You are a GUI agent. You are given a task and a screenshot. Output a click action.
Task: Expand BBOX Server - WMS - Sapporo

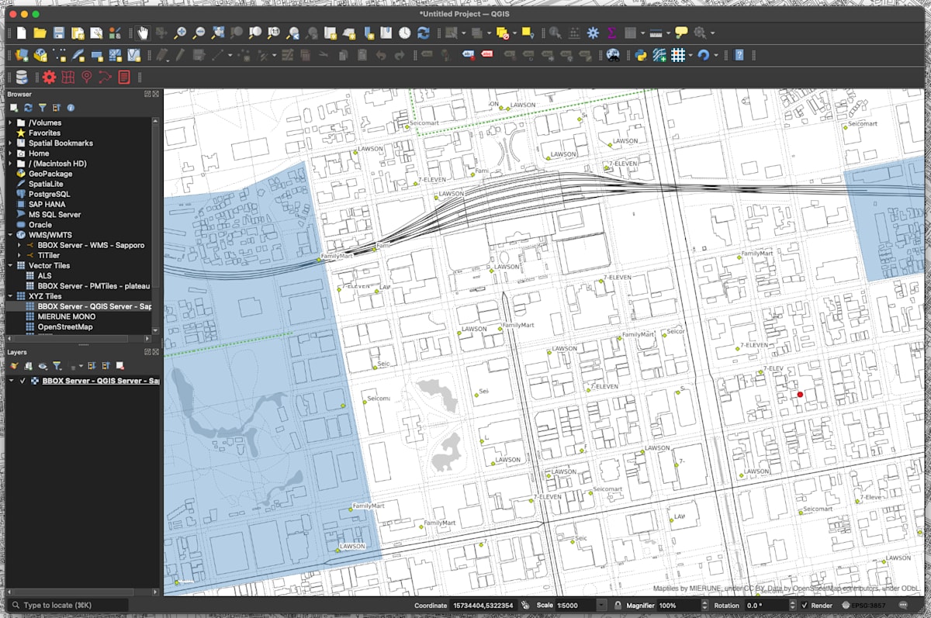19,245
